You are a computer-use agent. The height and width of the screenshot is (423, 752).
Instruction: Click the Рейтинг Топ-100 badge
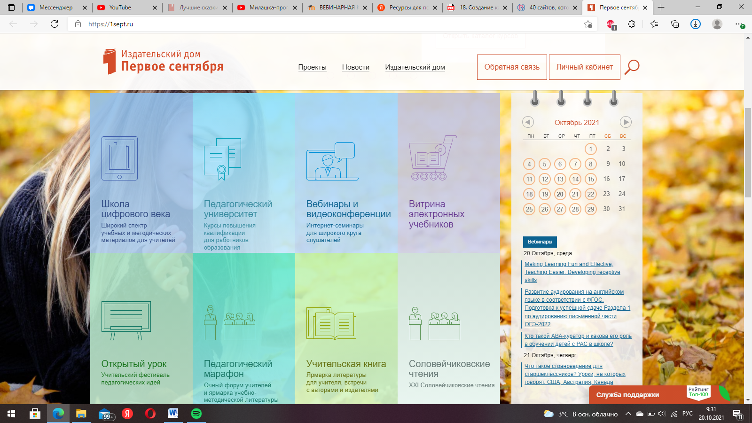pyautogui.click(x=698, y=392)
